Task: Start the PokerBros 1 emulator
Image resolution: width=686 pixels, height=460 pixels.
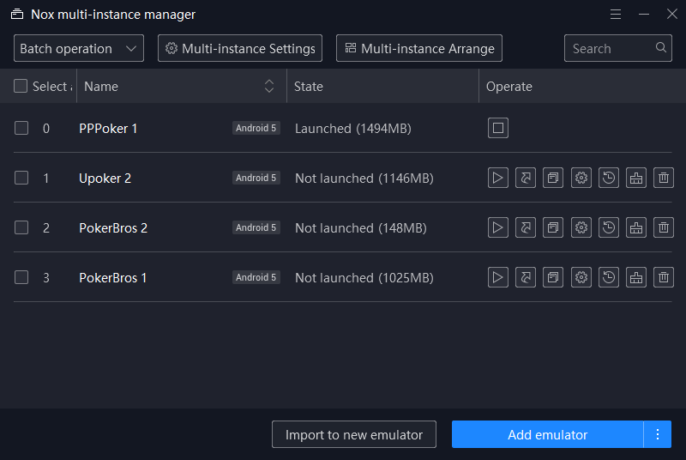Action: (498, 278)
